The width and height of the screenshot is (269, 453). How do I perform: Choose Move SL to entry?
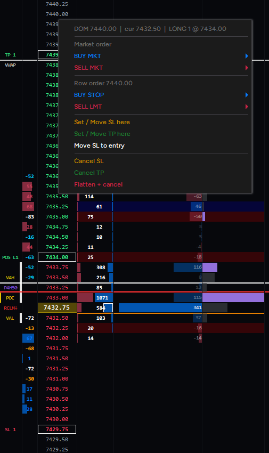pos(99,145)
